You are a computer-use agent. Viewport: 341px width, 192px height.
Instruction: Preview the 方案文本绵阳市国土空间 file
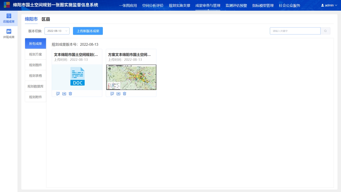pos(112,94)
